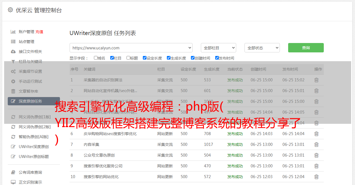Click the book icon for 公有词库查询
Image resolution: width=355 pixels, height=185 pixels.
tap(13, 172)
